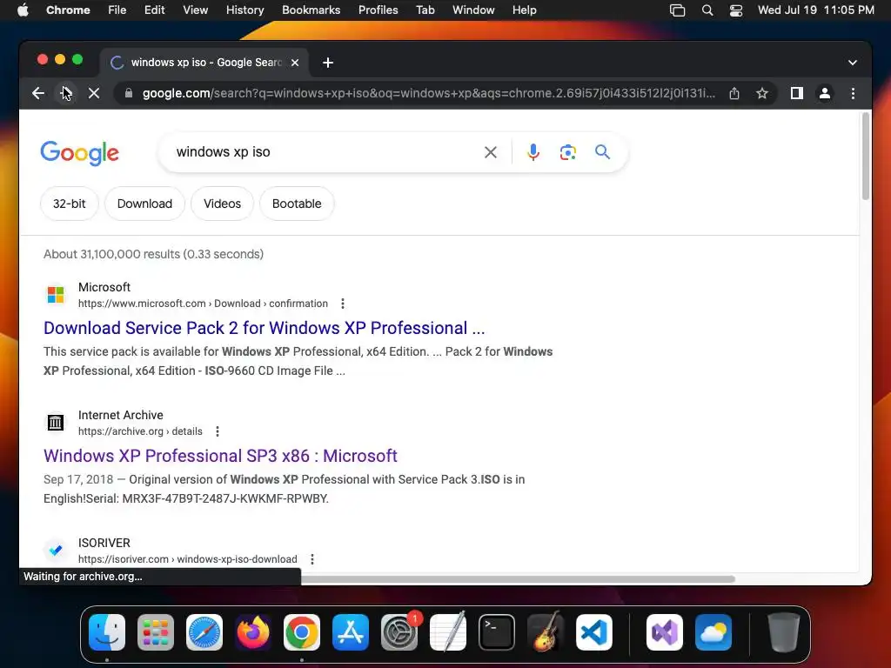Open App Store from the Dock
This screenshot has width=891, height=668.
pos(351,632)
